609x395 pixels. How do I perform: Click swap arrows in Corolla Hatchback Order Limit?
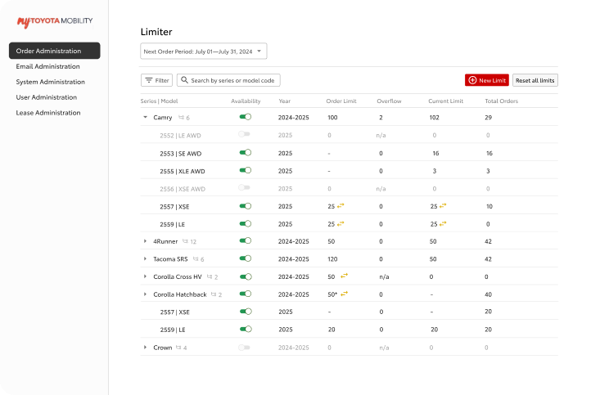pos(344,294)
